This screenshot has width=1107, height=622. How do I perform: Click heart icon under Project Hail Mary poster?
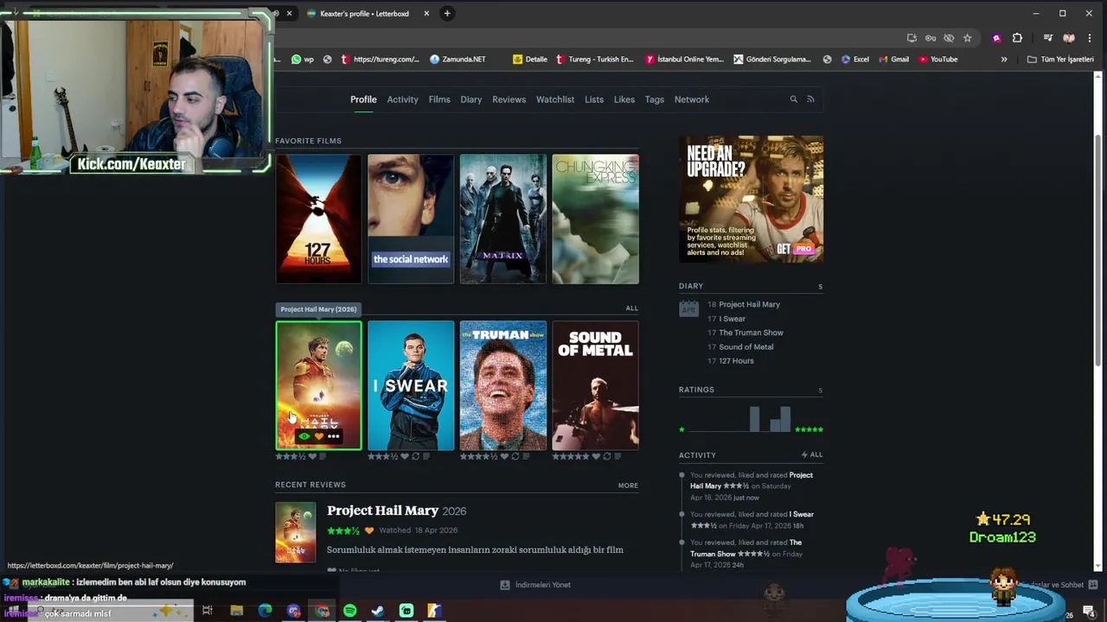point(312,456)
